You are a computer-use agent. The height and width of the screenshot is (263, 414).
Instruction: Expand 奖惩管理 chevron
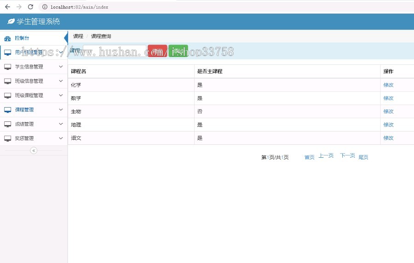coord(61,138)
